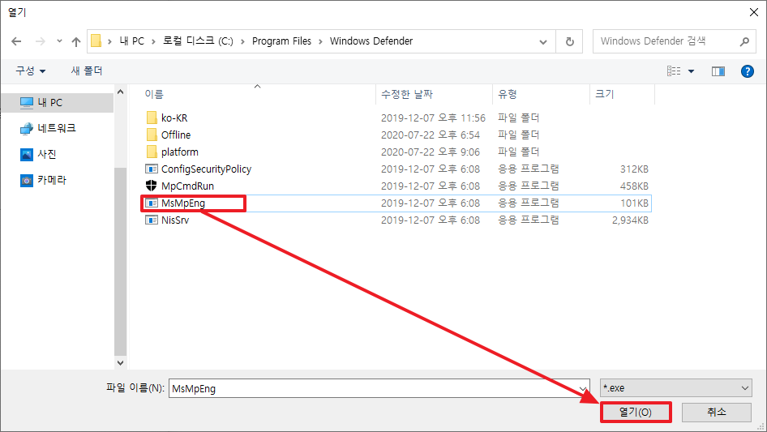Click Windows Defender in the address path
The height and width of the screenshot is (432, 767).
pos(371,41)
